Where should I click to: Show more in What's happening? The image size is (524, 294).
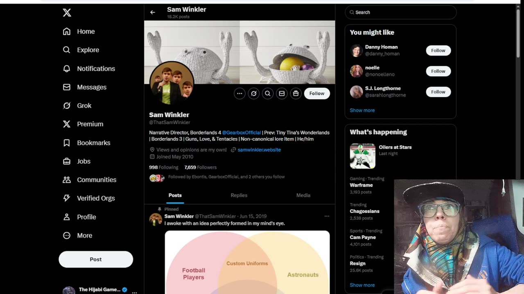[362, 285]
